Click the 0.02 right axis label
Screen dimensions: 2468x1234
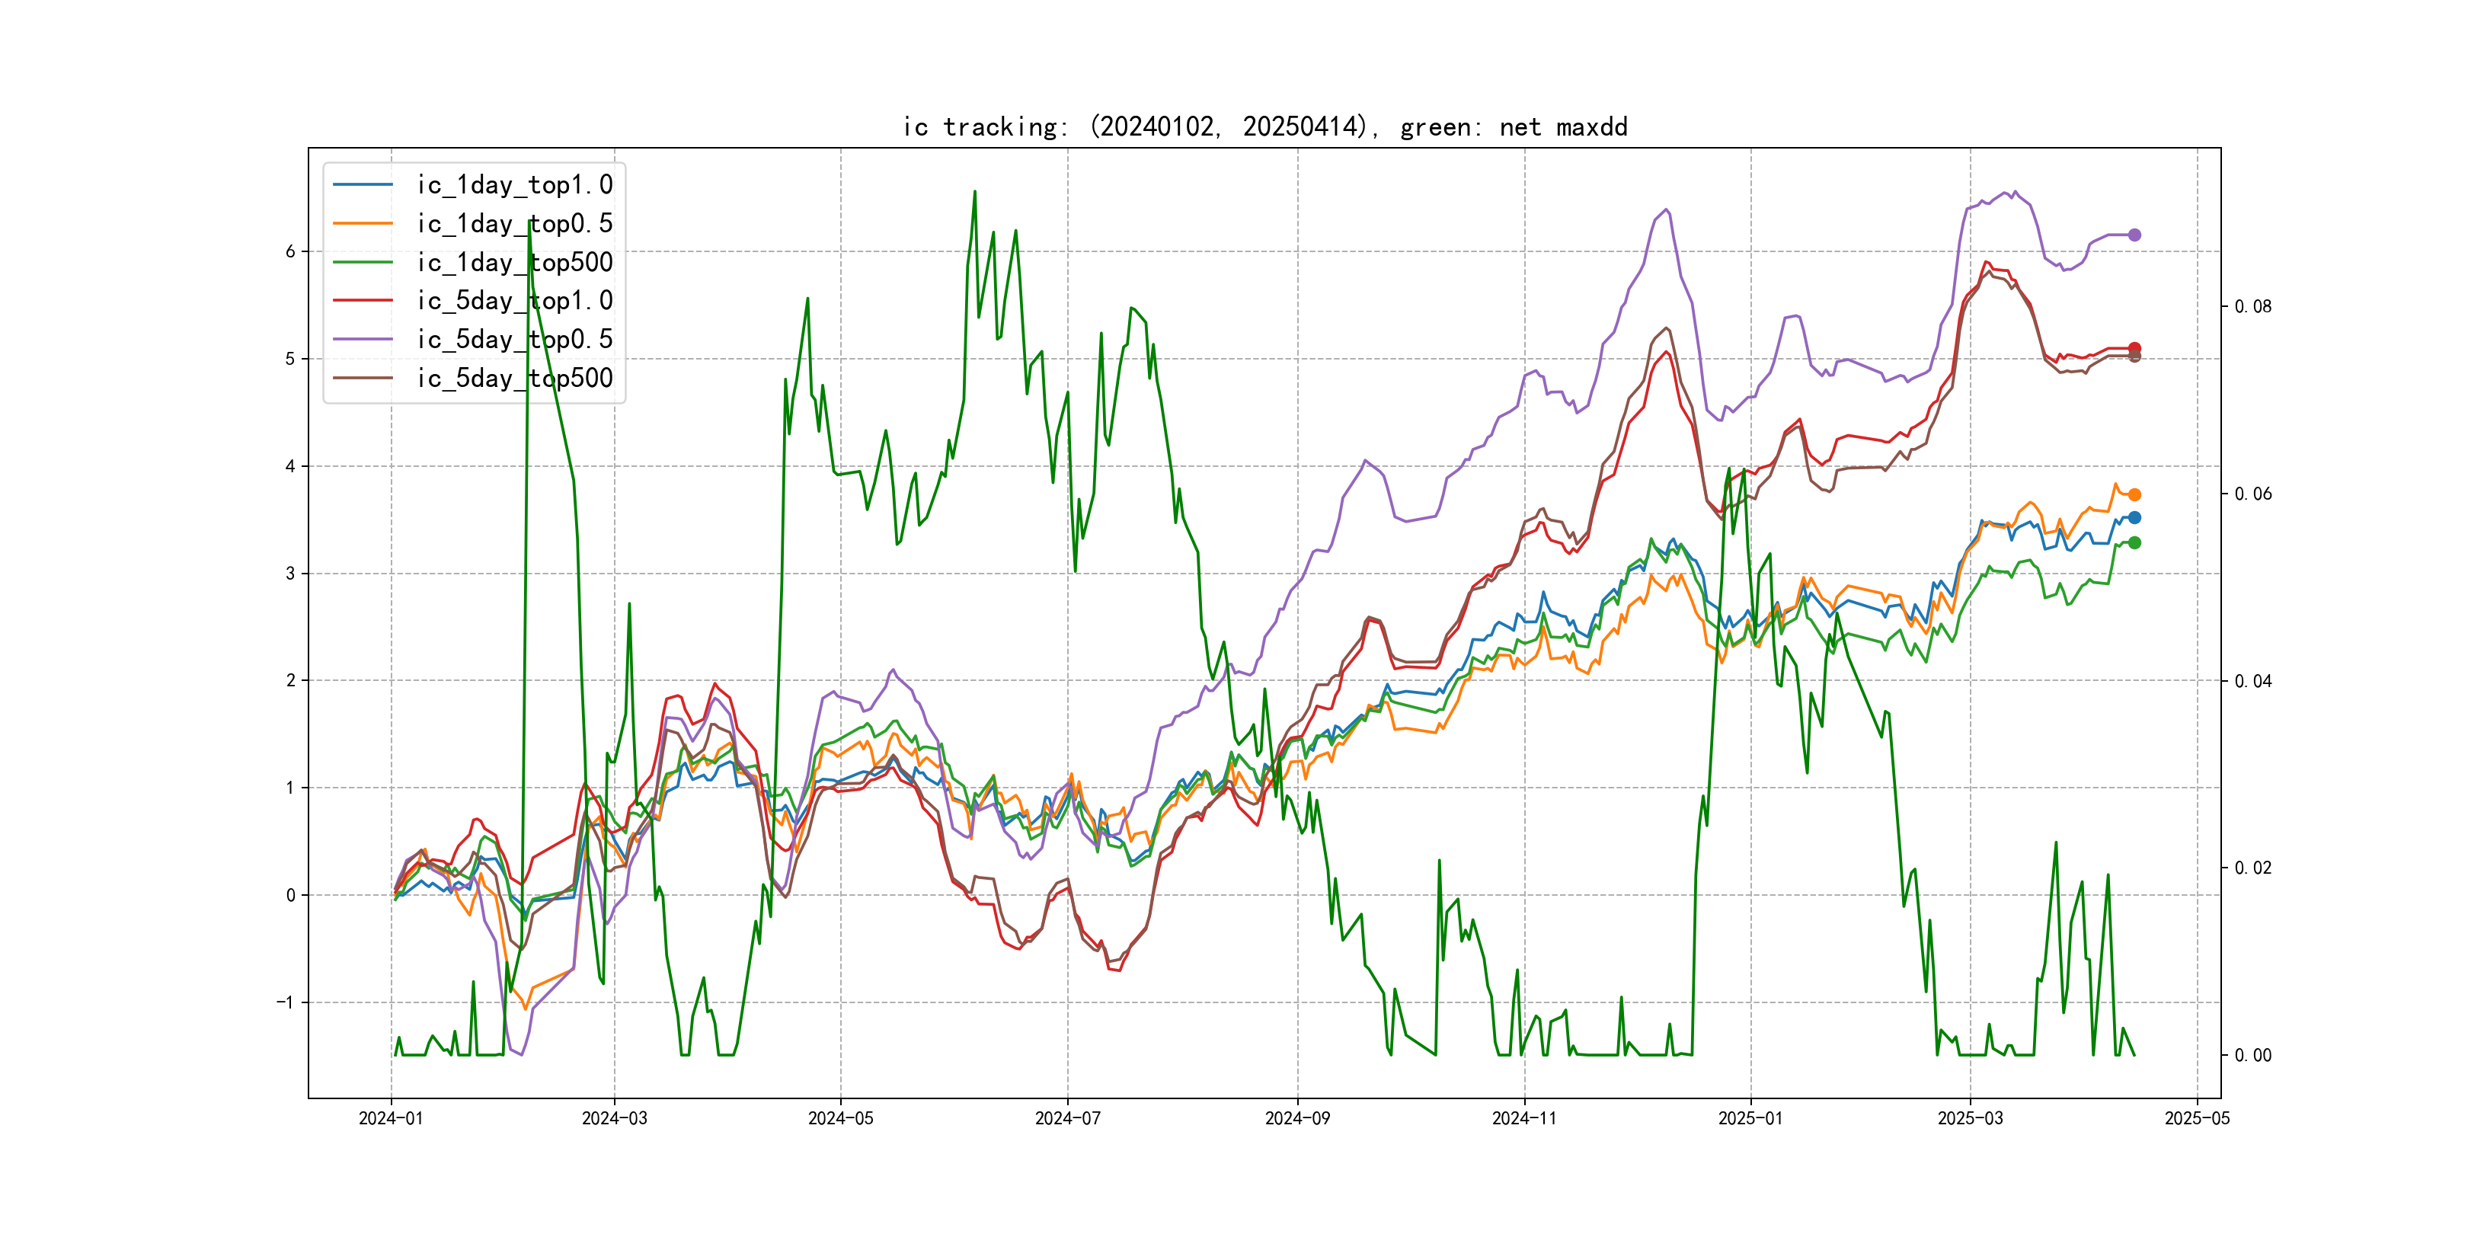pos(2252,868)
